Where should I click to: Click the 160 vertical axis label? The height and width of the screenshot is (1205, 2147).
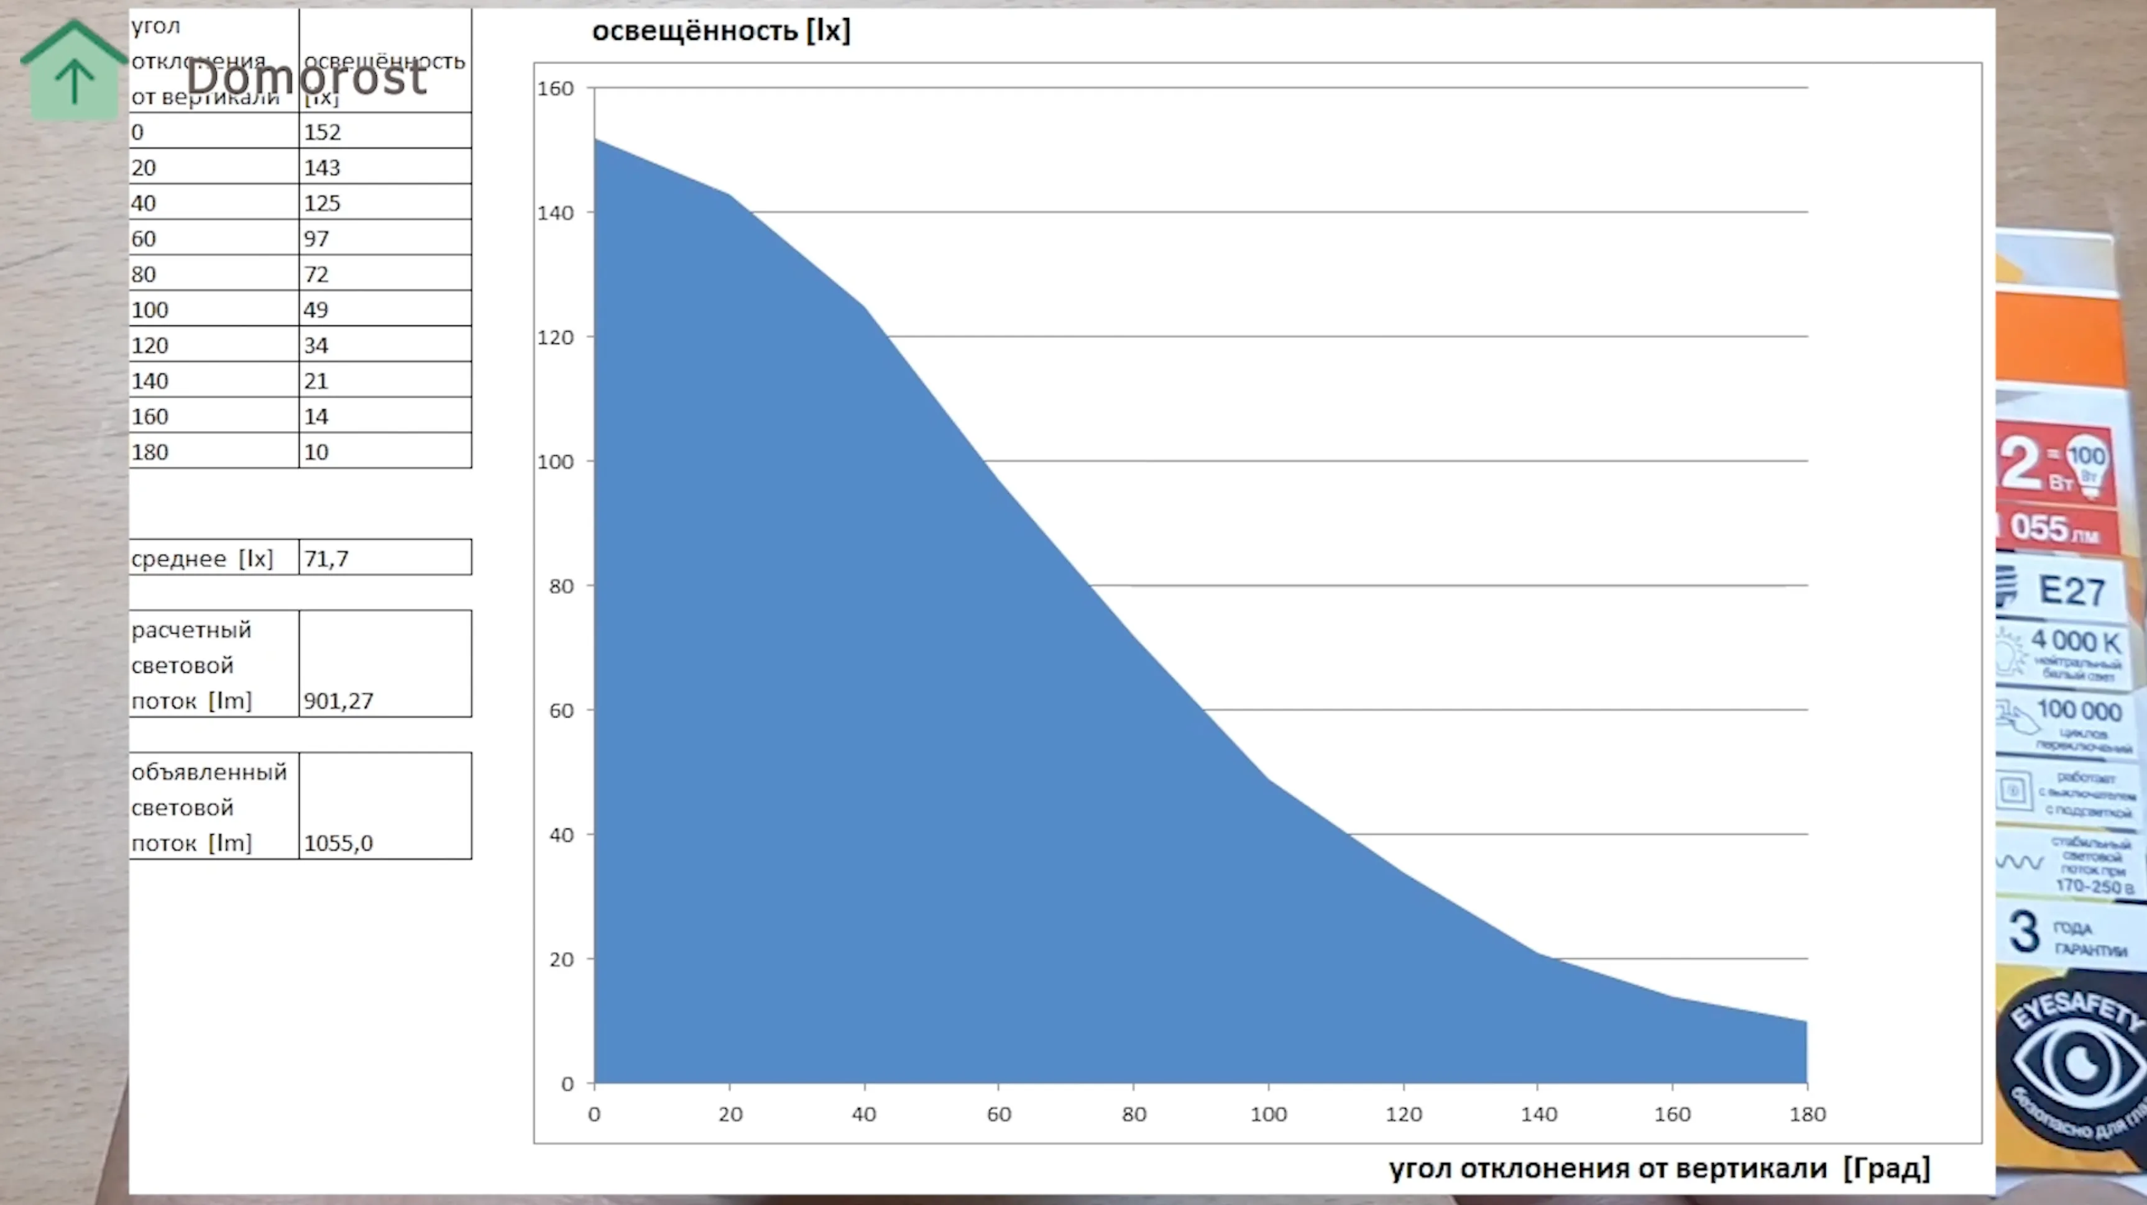[555, 88]
